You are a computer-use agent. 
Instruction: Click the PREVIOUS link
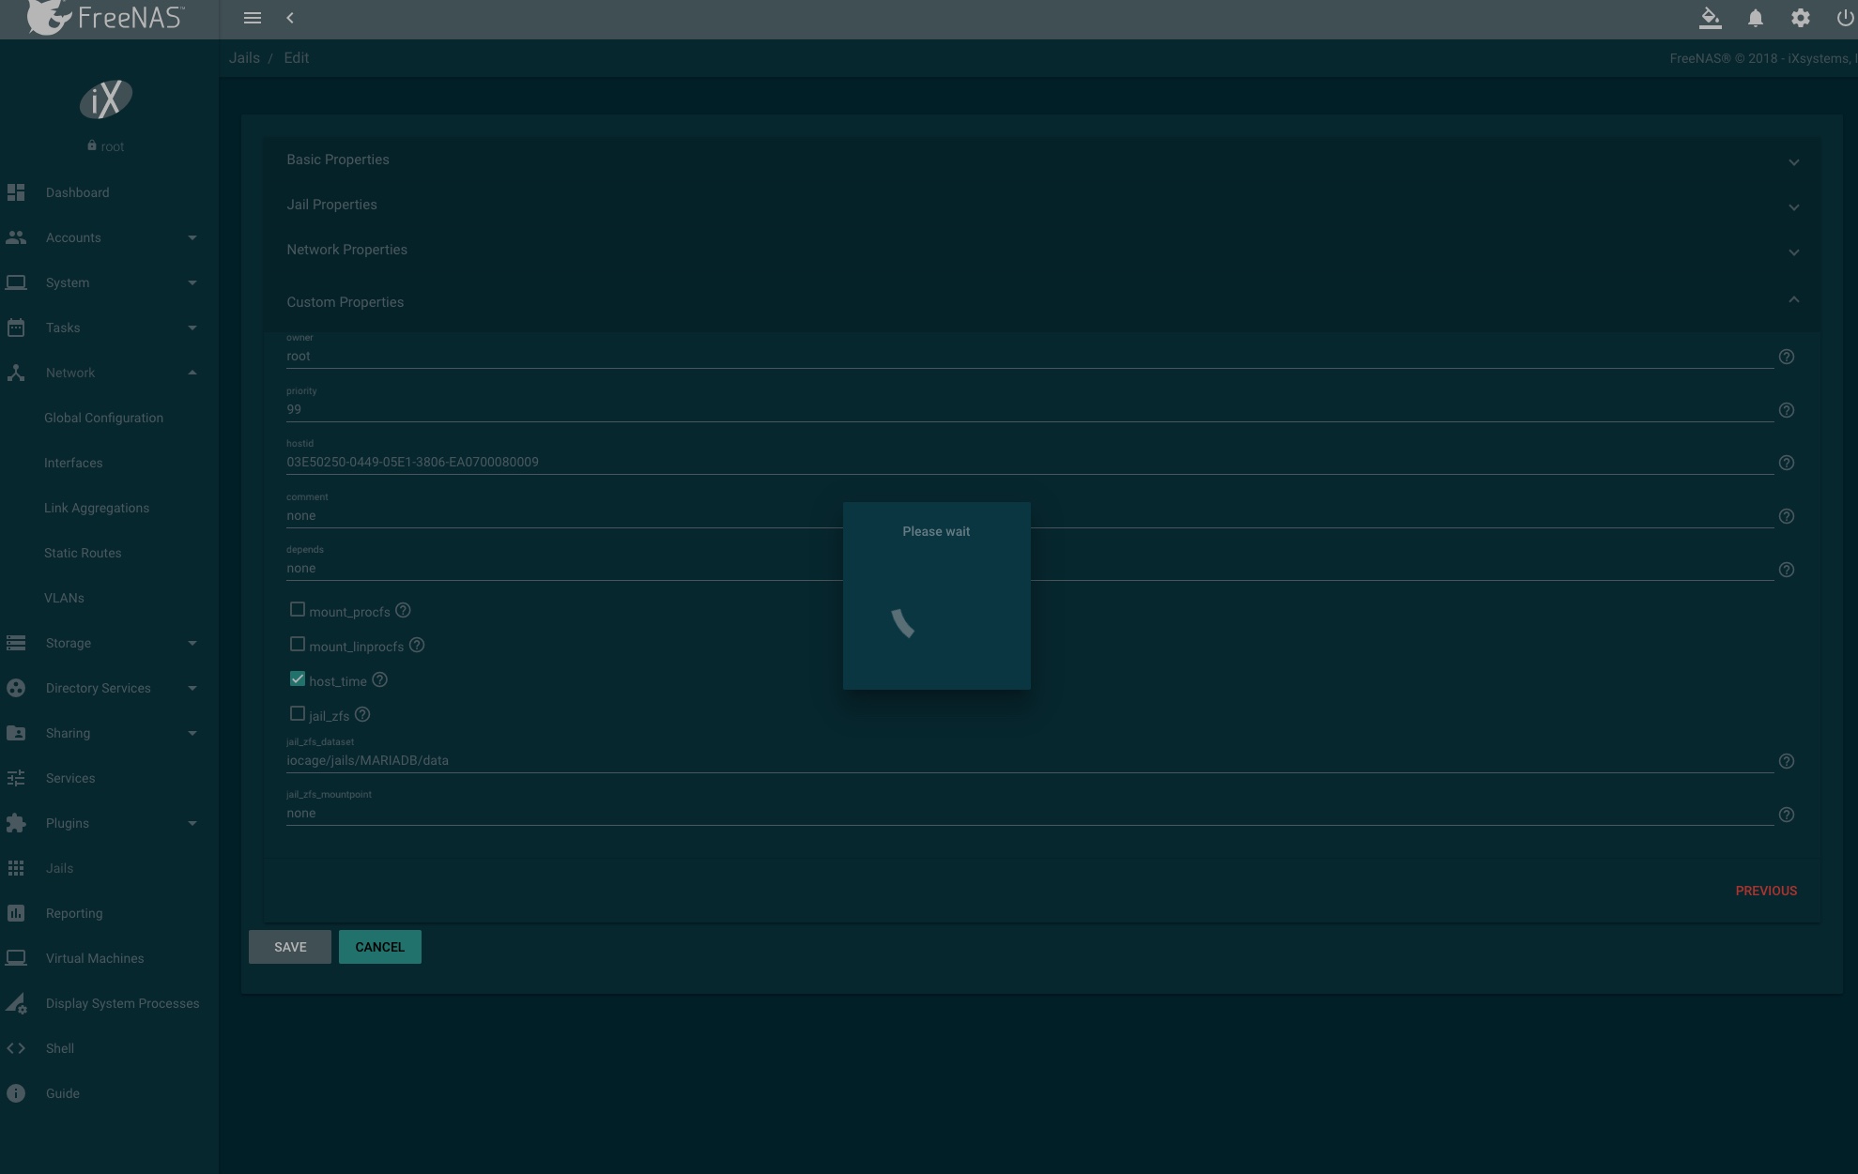pyautogui.click(x=1765, y=891)
